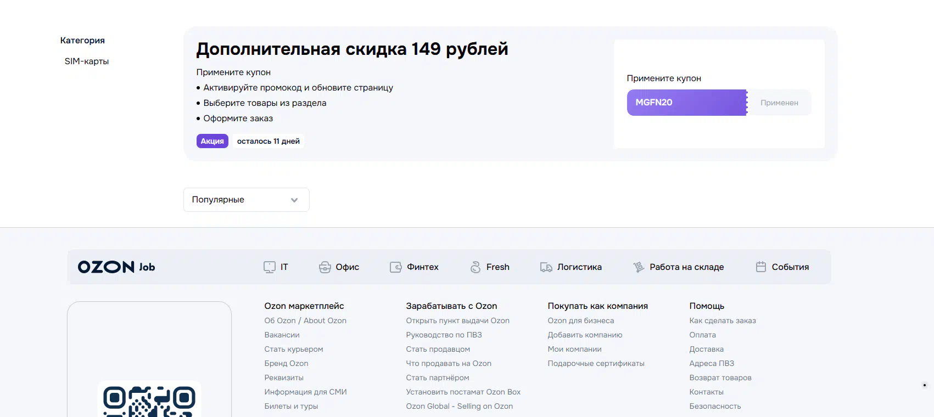Screen dimensions: 934x417
Task: Click the chevron in the Популярные dropdown
Action: pos(294,200)
